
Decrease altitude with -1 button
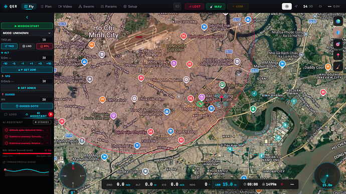[23, 64]
